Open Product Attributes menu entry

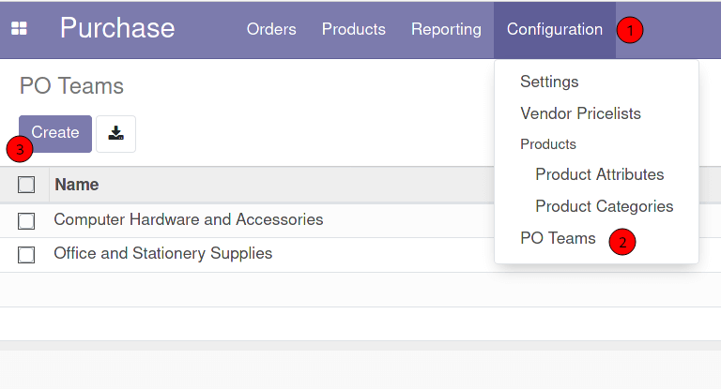click(599, 174)
